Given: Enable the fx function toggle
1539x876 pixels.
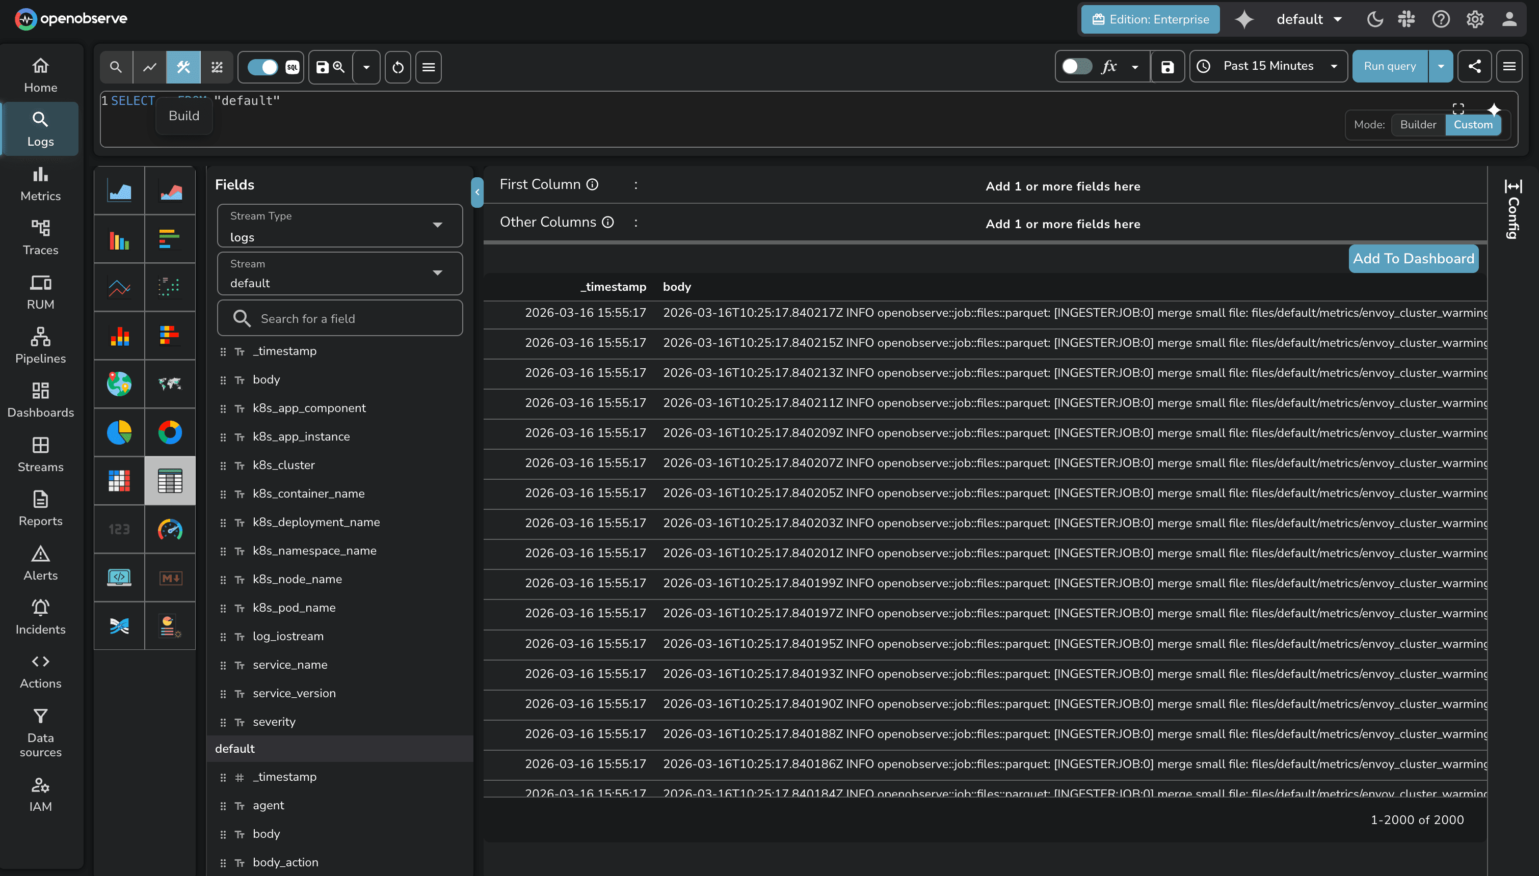Looking at the screenshot, I should pos(1077,67).
